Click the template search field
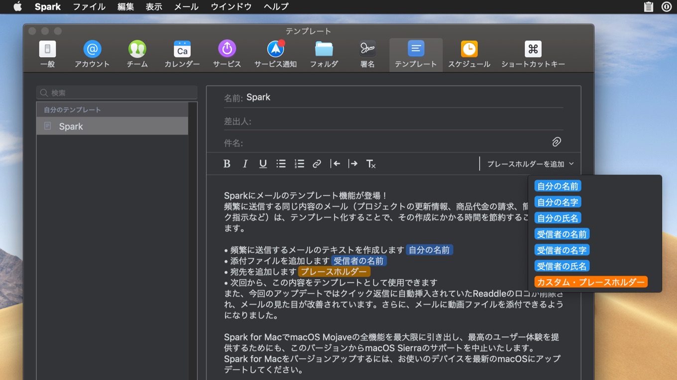 [117, 93]
